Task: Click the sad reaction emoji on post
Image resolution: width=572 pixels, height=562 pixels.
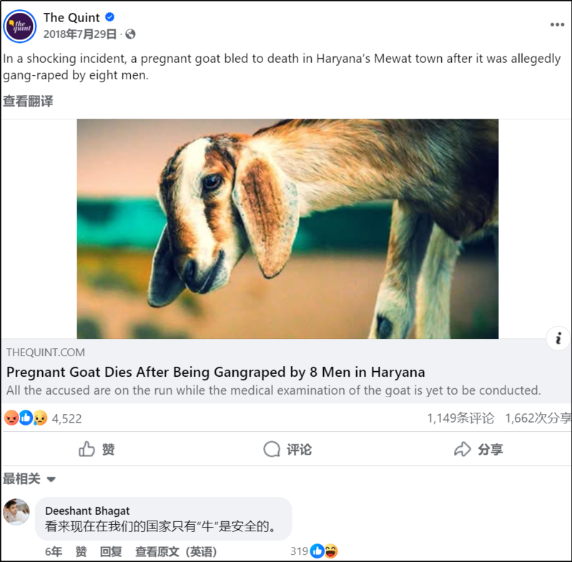Action: (40, 418)
